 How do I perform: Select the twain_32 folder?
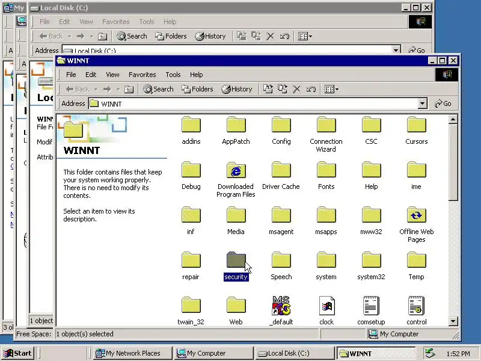(x=191, y=310)
